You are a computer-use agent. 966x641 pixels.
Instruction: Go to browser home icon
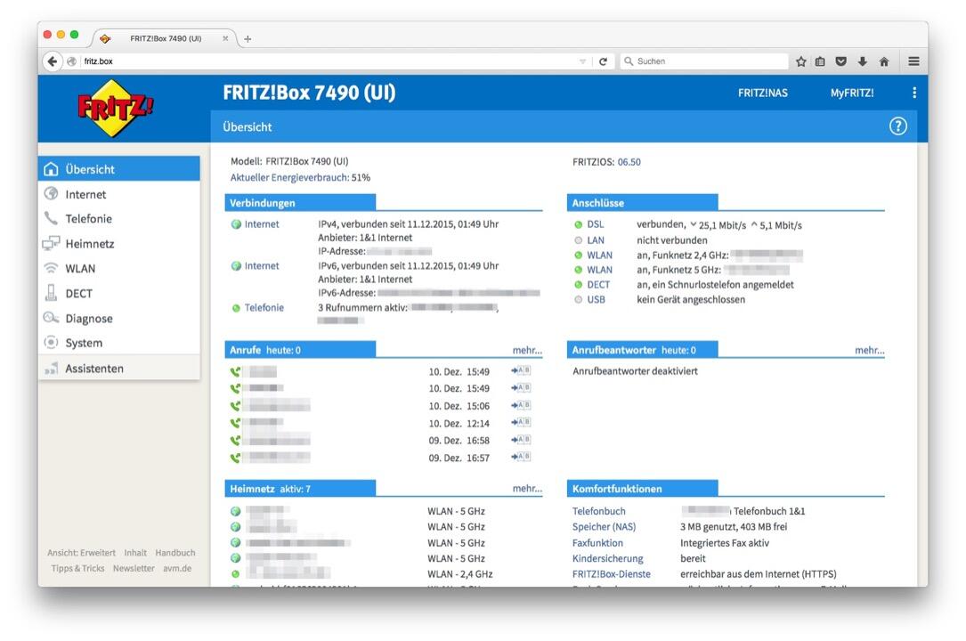884,61
